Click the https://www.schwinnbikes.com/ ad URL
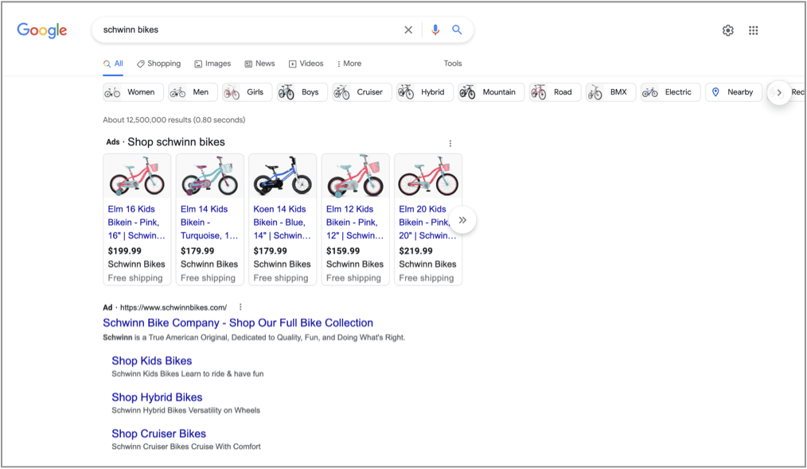The height and width of the screenshot is (469, 807). click(x=173, y=308)
